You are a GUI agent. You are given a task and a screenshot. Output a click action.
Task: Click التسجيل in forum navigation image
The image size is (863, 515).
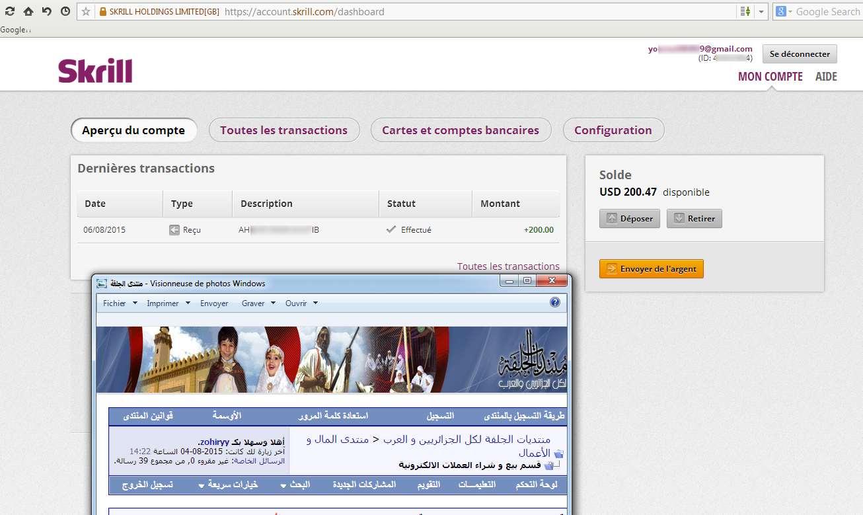(440, 416)
